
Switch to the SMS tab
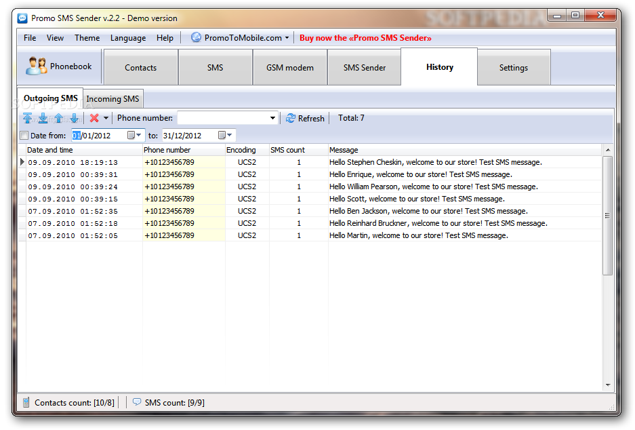(215, 68)
